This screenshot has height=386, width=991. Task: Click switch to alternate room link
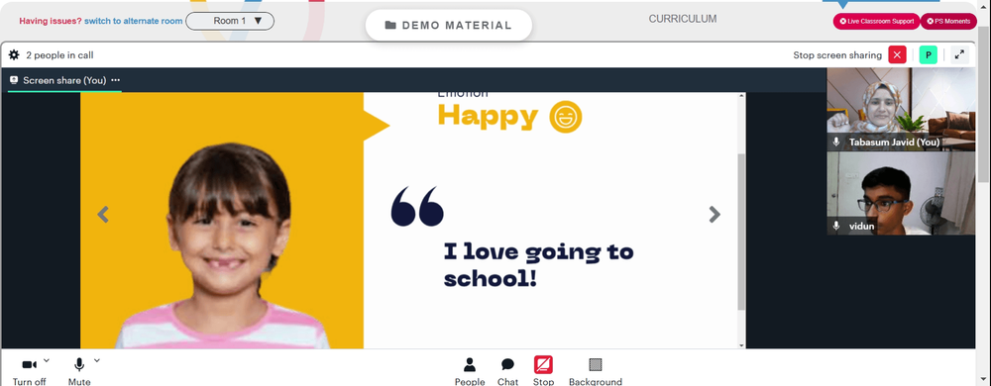134,21
